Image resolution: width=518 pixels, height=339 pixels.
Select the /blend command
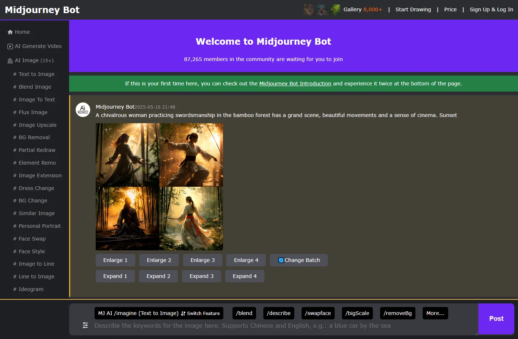coord(244,313)
